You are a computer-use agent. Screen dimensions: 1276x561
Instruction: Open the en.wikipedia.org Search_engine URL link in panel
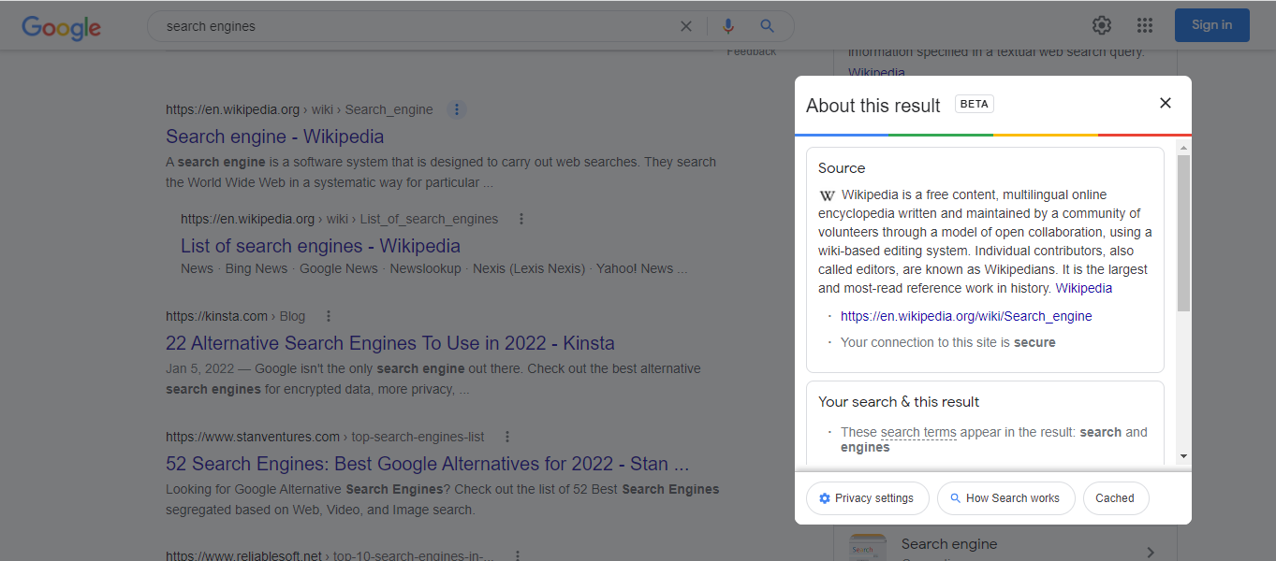[966, 316]
